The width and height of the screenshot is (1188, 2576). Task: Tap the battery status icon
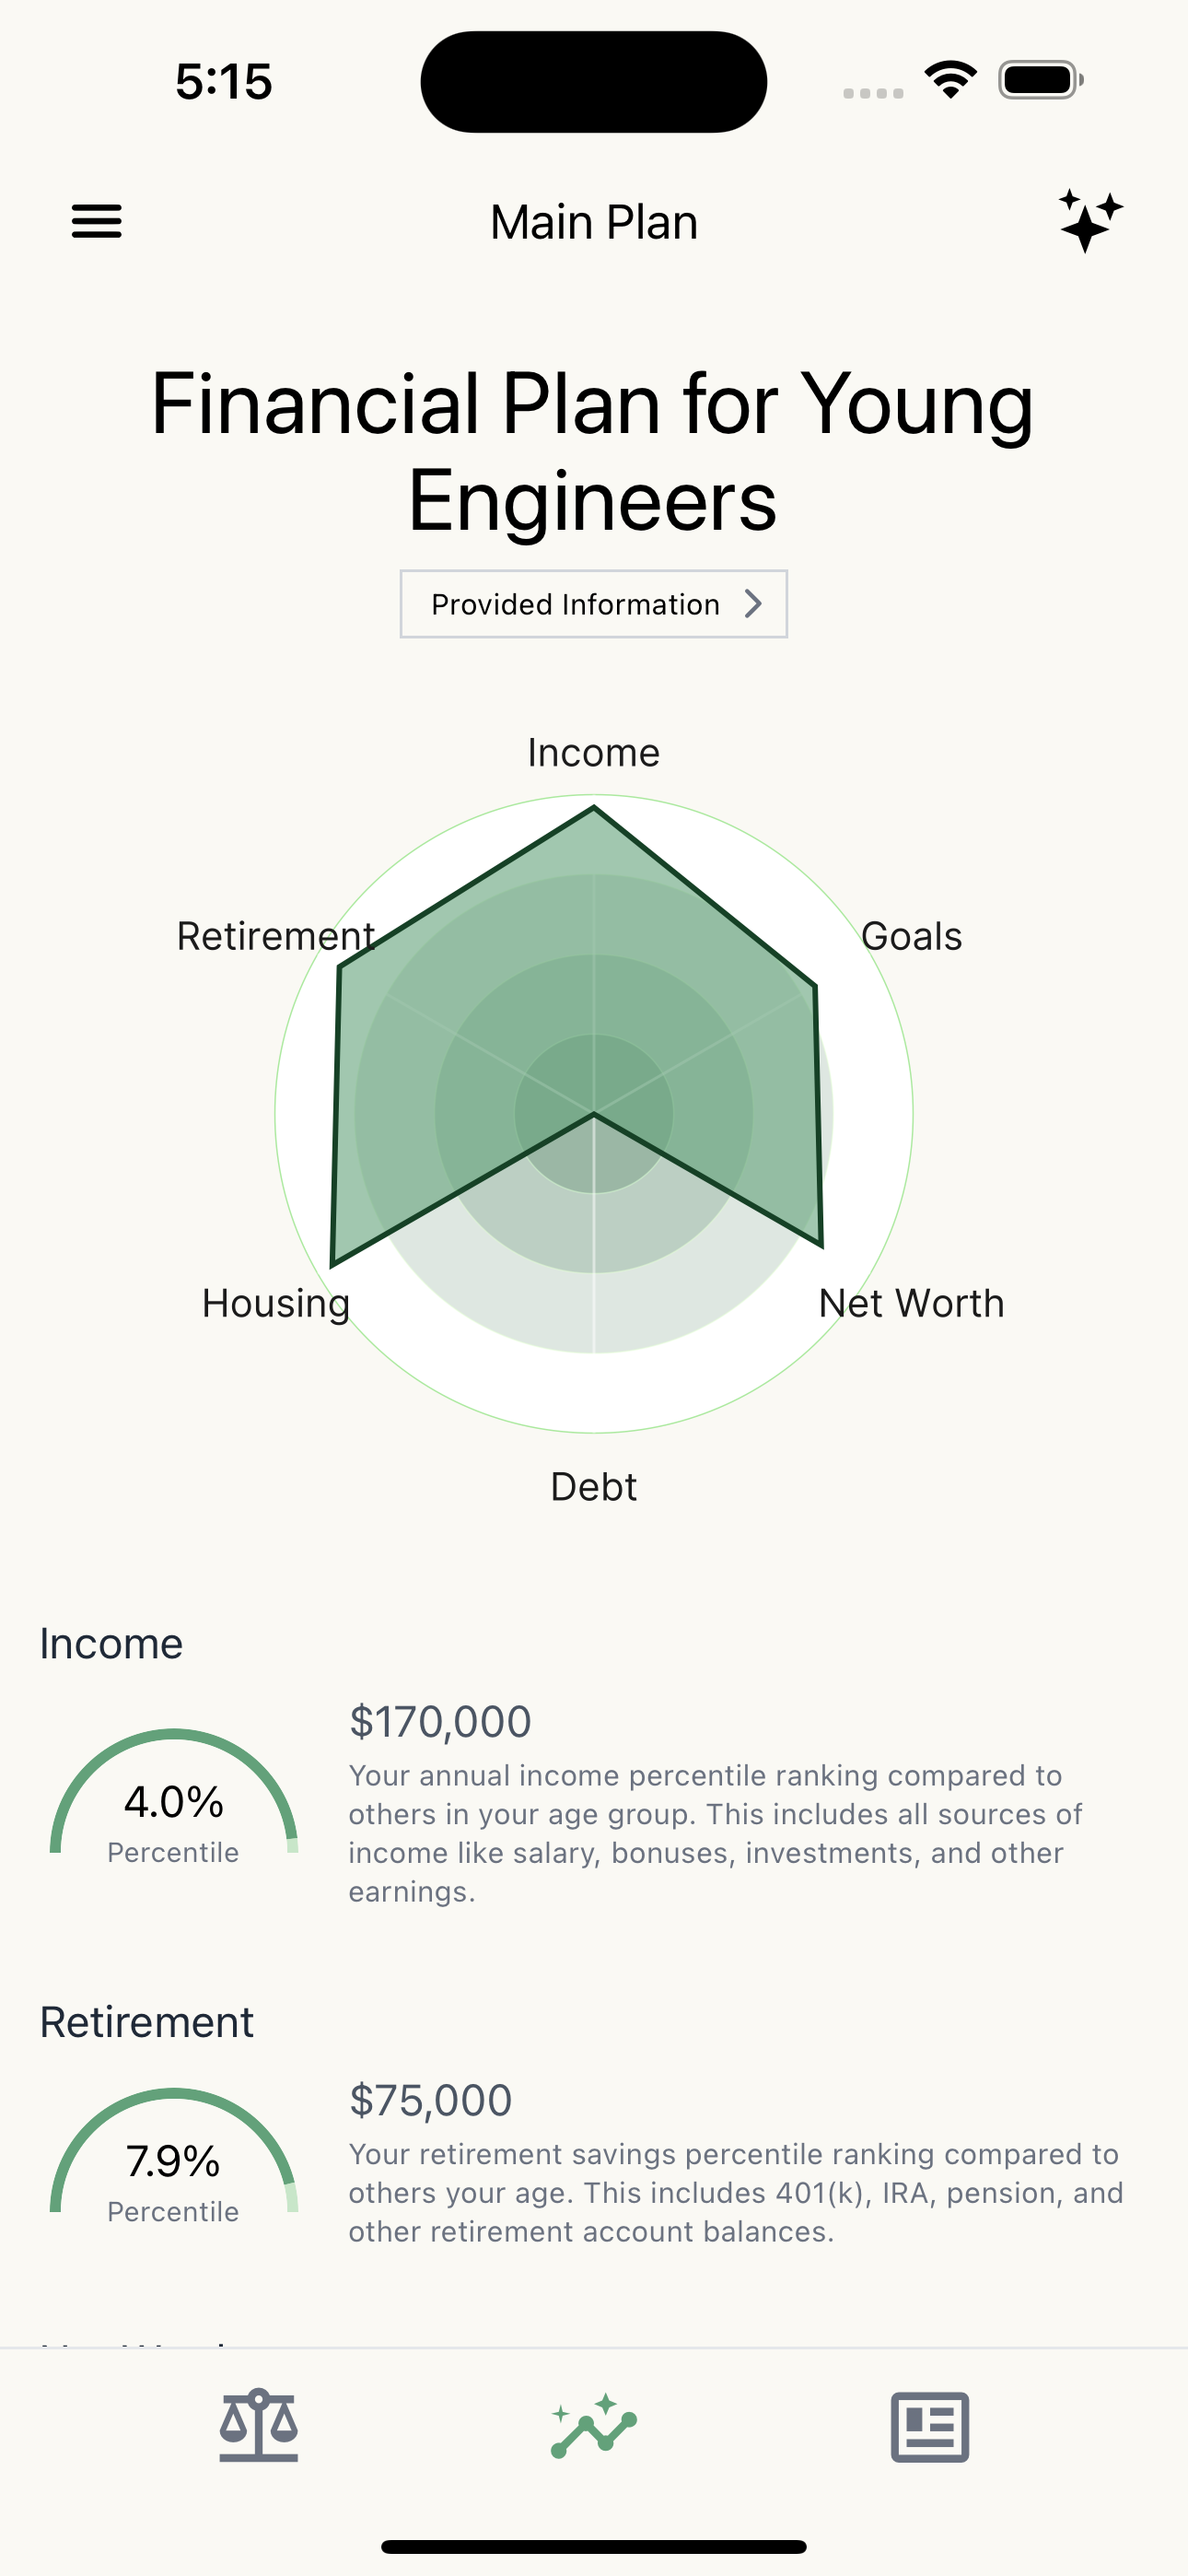pyautogui.click(x=1041, y=80)
